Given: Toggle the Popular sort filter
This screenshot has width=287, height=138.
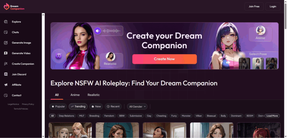Looking at the screenshot, I should pyautogui.click(x=58, y=106).
